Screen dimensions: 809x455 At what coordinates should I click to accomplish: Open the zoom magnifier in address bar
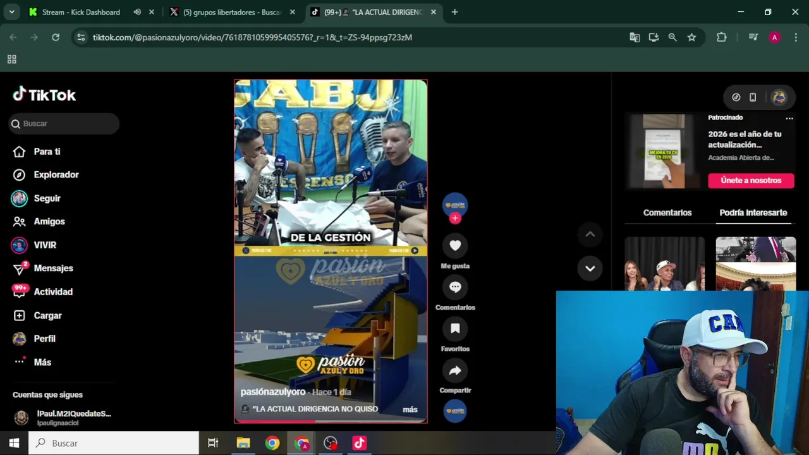pos(672,37)
